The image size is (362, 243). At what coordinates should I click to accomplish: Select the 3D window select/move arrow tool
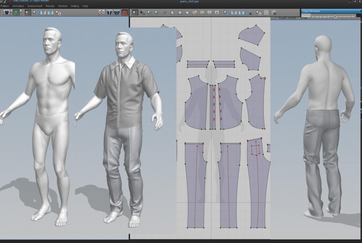point(28,12)
